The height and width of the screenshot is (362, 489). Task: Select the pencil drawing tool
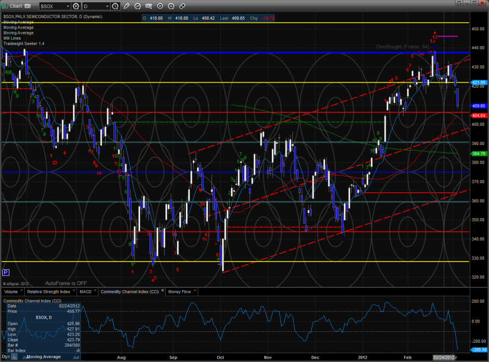point(127,7)
